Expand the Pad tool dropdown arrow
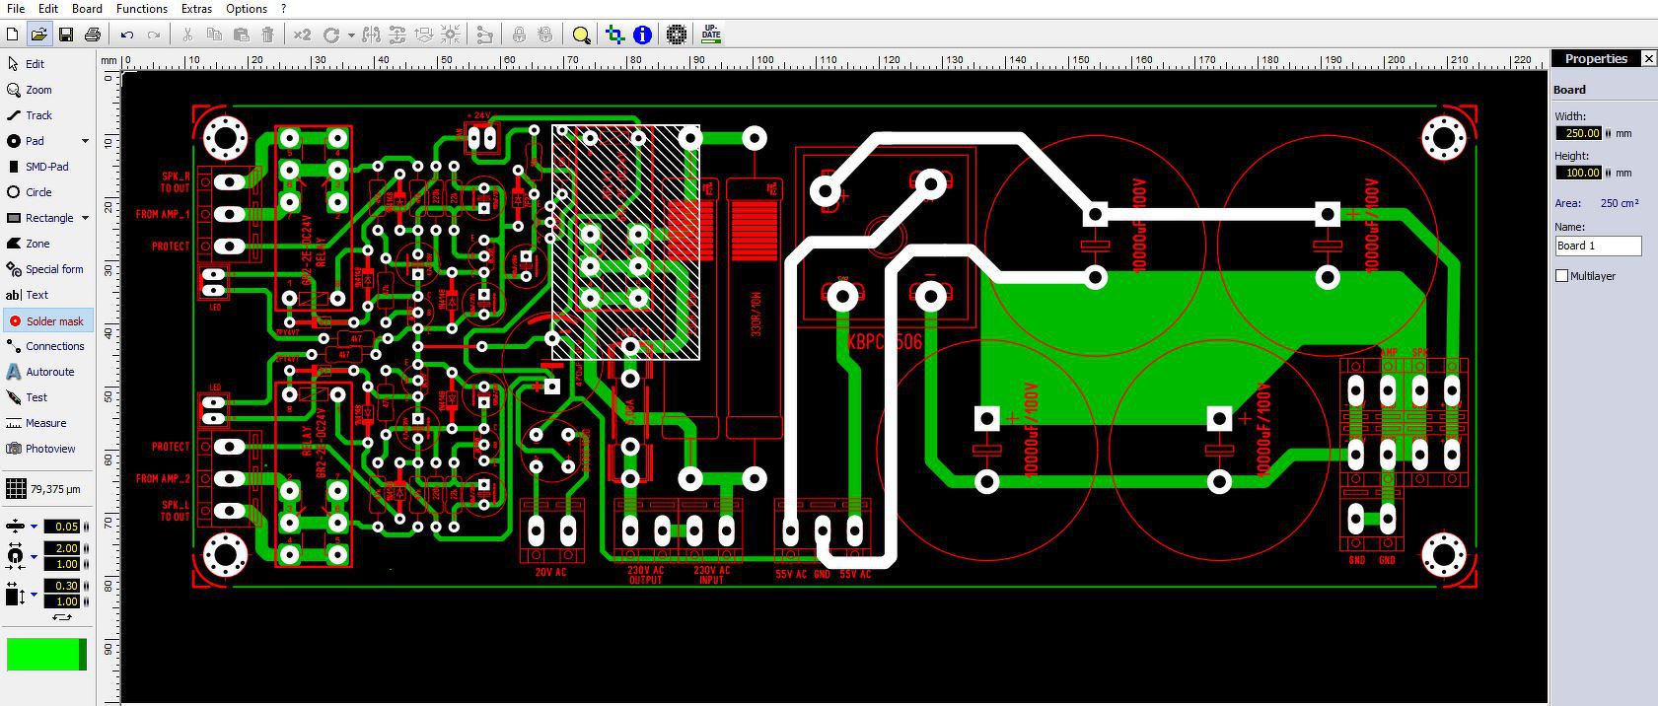 tap(85, 141)
